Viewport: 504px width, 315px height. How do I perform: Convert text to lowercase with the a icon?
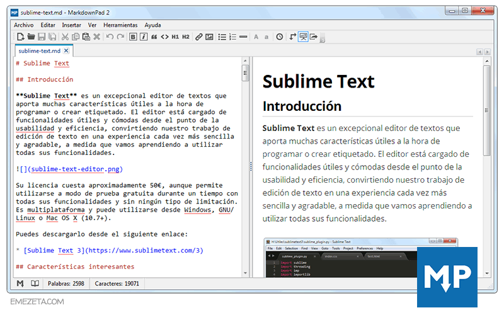266,37
